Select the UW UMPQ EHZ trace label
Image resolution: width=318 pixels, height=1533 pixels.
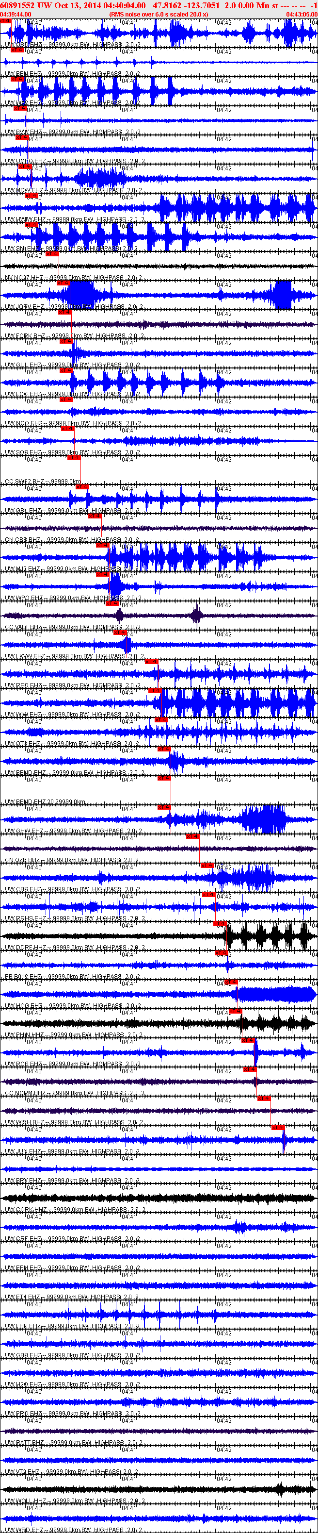[x=74, y=161]
